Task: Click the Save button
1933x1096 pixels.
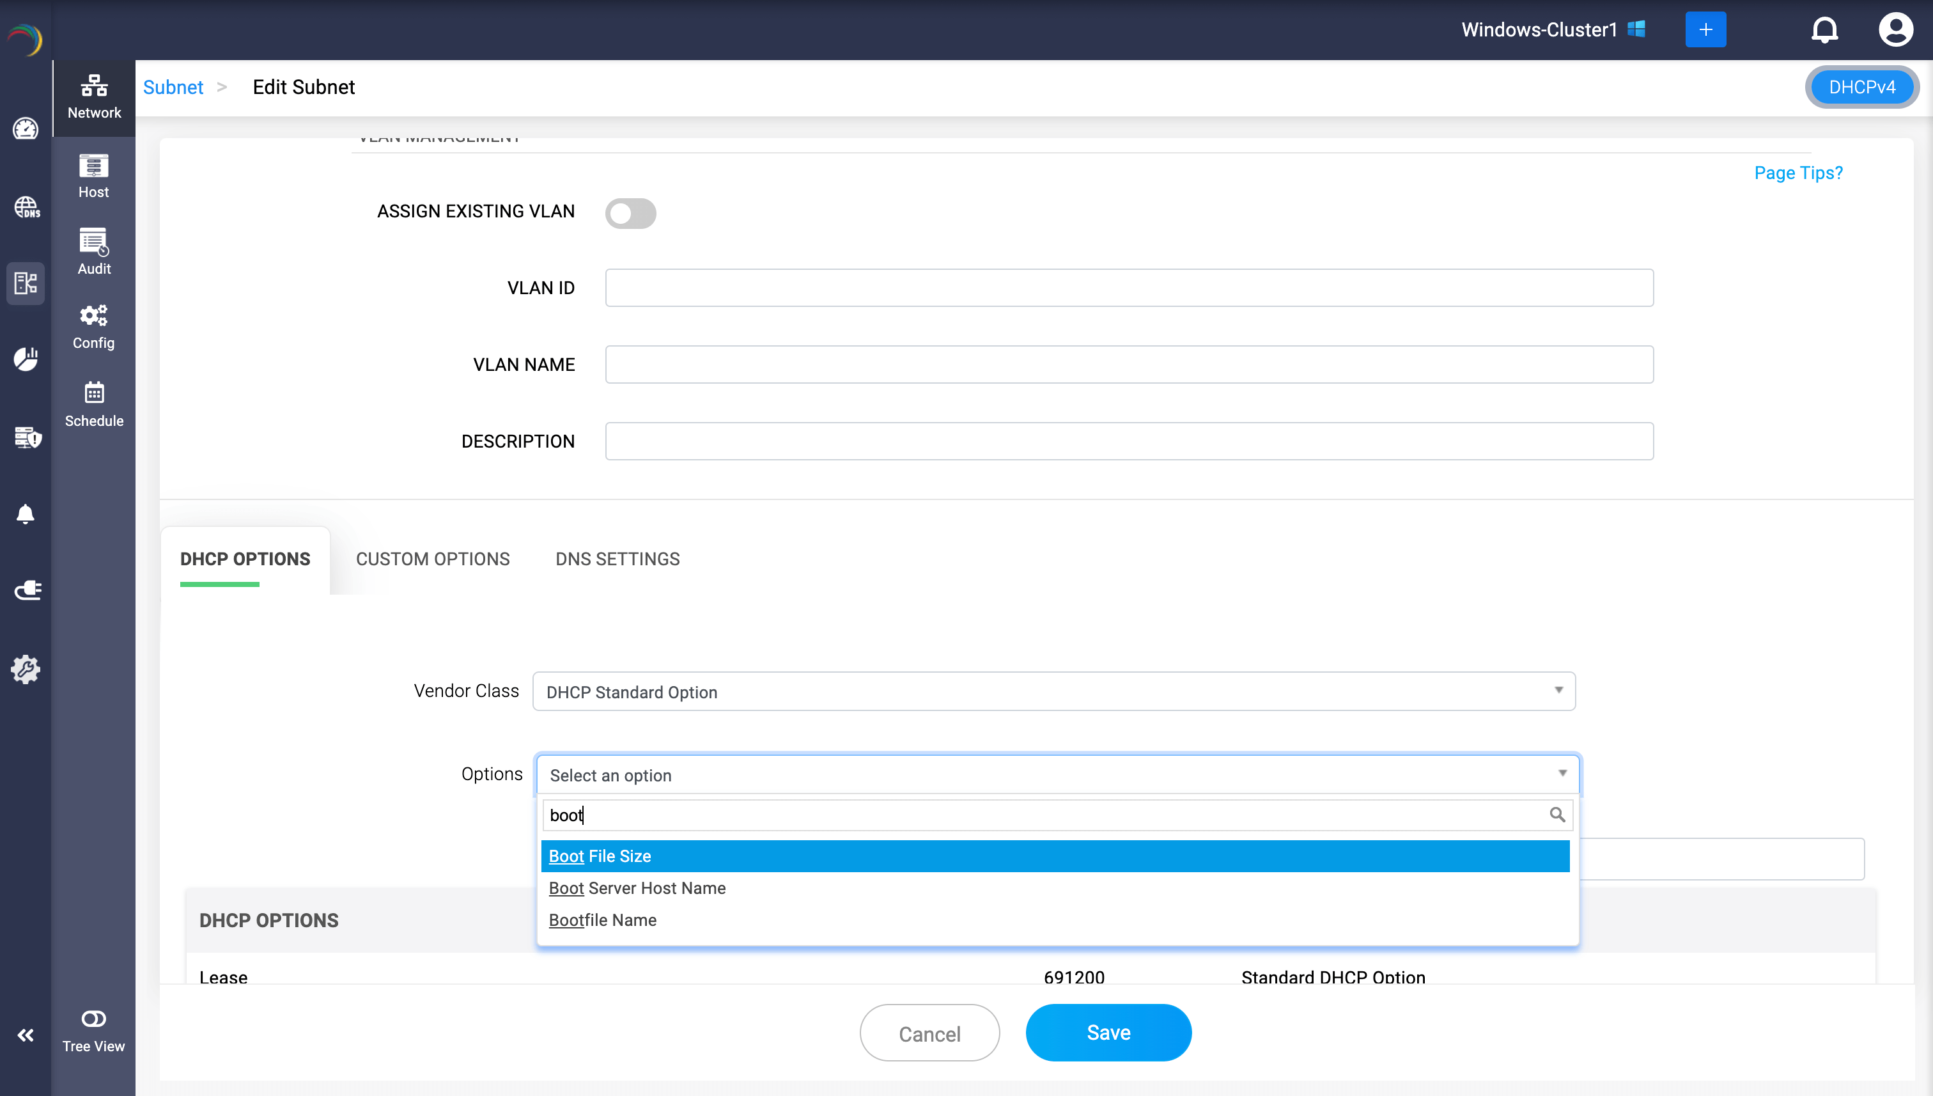Action: pos(1108,1033)
